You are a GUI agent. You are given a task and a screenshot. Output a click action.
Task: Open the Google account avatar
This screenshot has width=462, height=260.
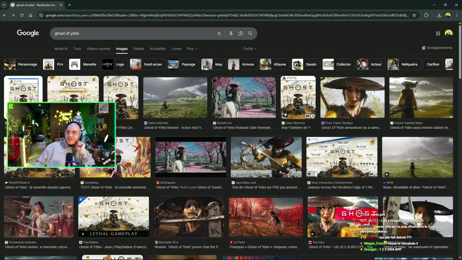(x=449, y=33)
